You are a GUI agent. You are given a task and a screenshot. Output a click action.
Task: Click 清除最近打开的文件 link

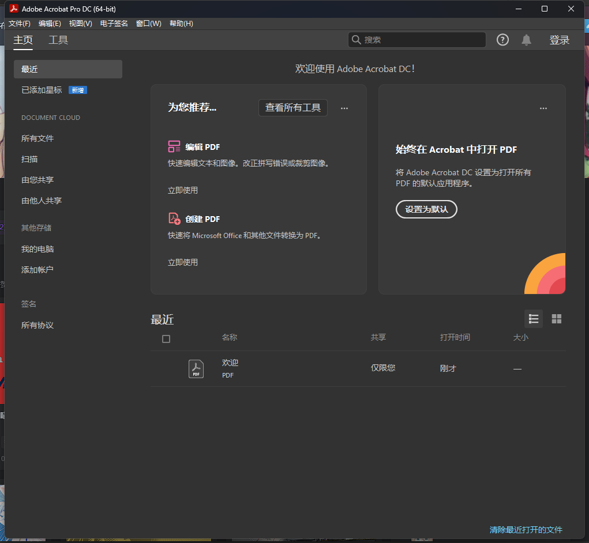[526, 529]
